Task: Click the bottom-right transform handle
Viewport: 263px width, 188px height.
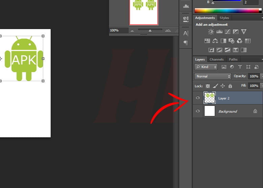Action: tap(43, 81)
